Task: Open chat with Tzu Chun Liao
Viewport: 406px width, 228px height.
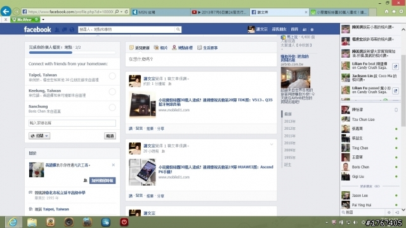Action: (370, 120)
